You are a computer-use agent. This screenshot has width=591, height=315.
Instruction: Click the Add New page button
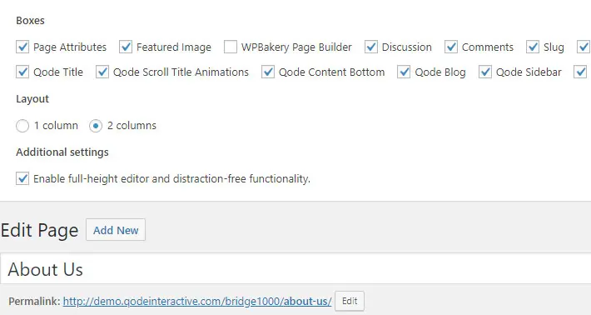116,230
